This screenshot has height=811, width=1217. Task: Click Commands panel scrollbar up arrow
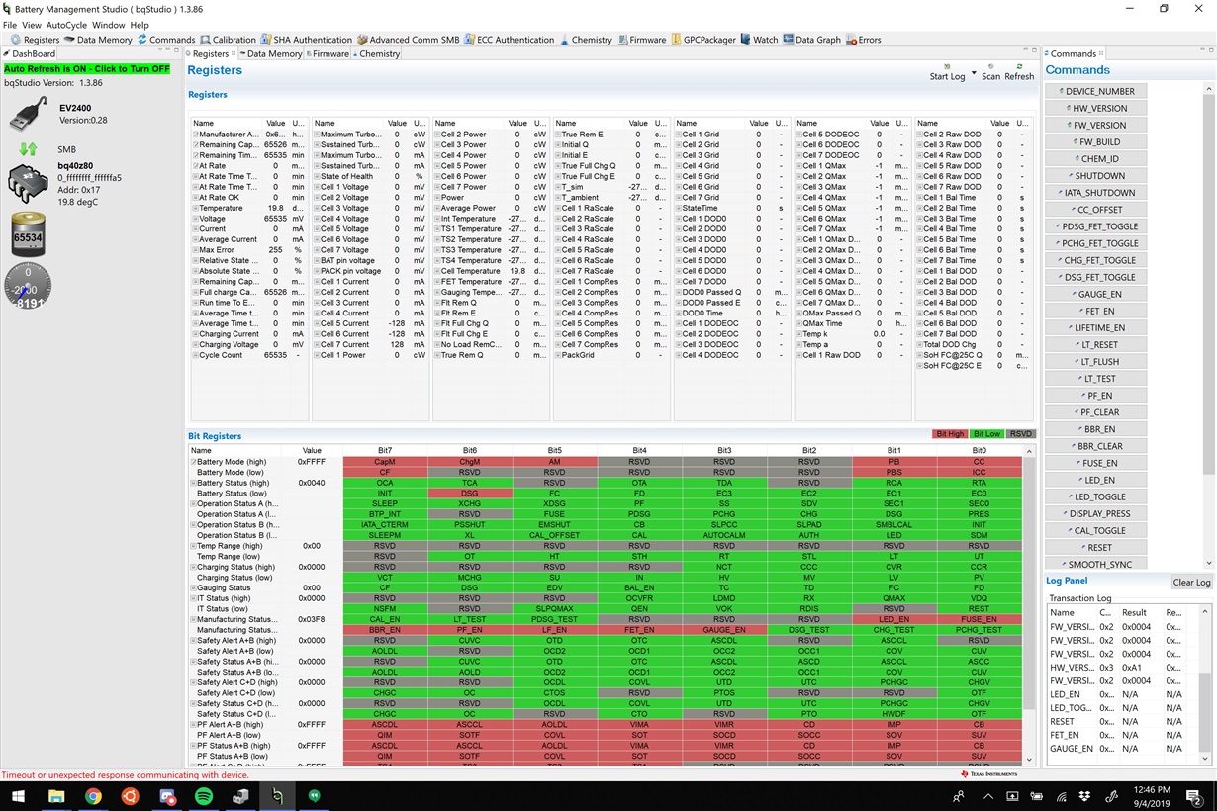click(1208, 89)
